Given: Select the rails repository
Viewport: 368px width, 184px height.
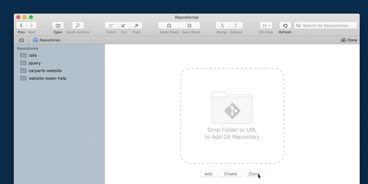Looking at the screenshot, I should point(32,55).
